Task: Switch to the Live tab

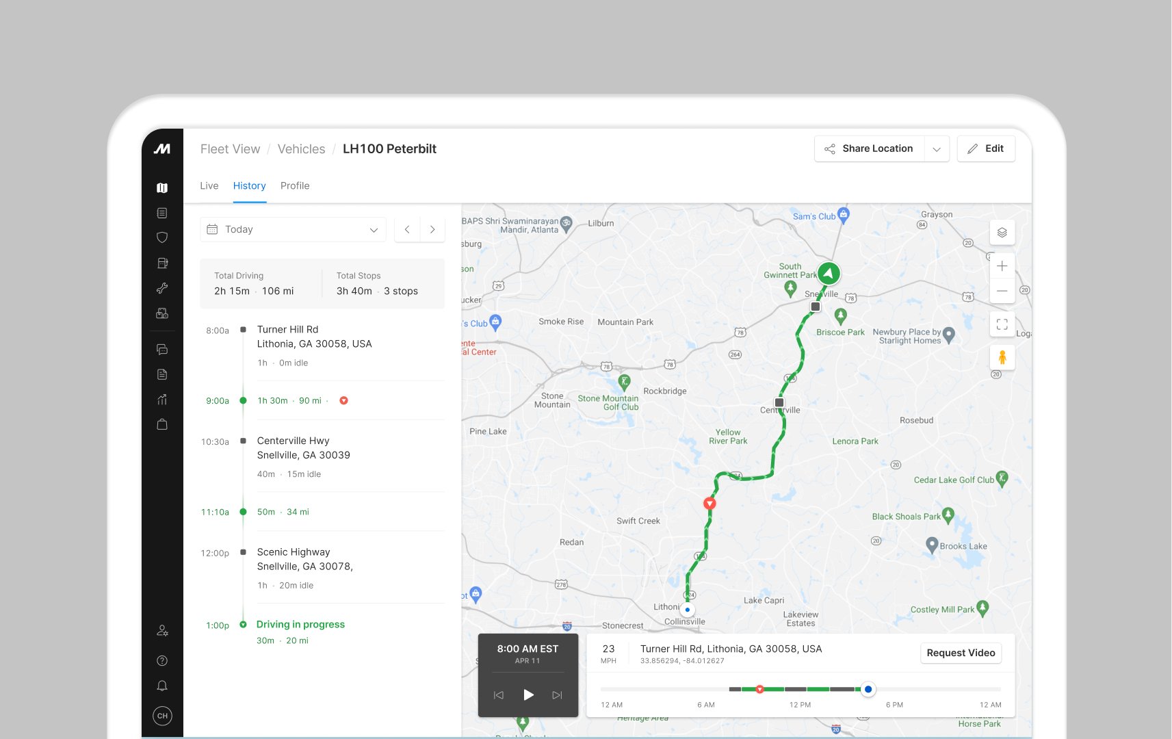Action: [209, 185]
